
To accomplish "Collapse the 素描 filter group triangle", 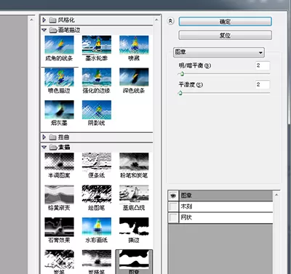I will pyautogui.click(x=44, y=148).
